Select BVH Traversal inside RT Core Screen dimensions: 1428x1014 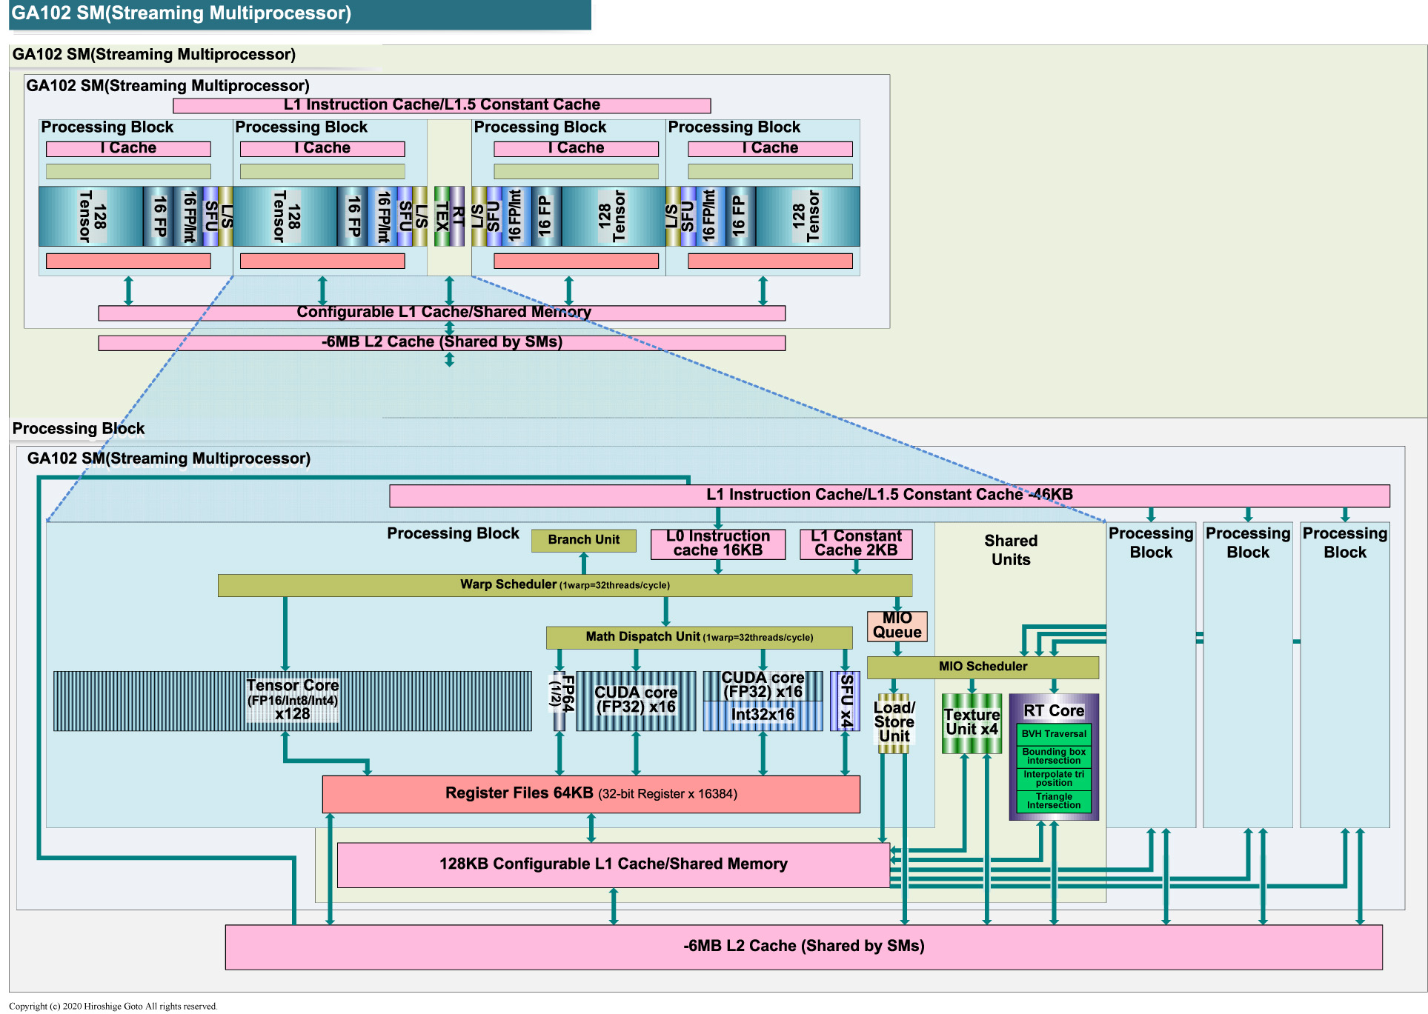point(1053,734)
